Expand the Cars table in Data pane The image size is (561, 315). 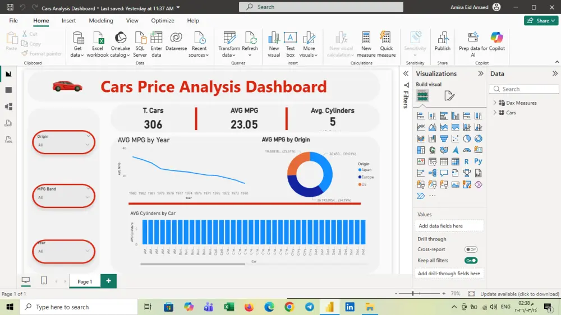[x=495, y=113]
